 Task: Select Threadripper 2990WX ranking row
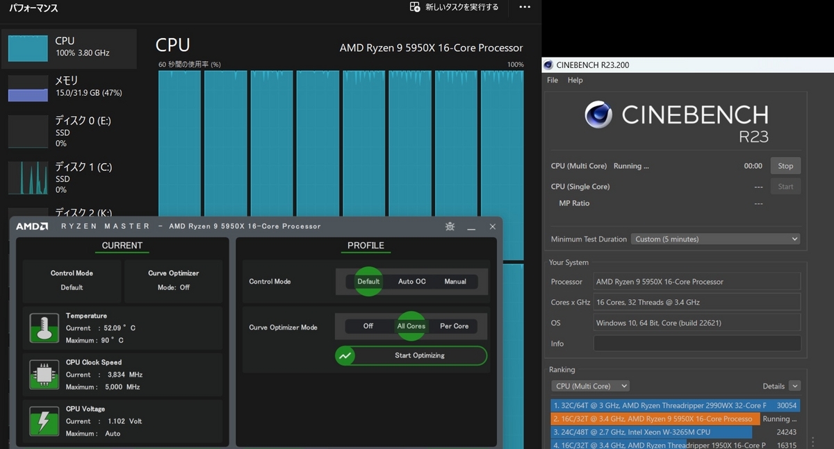675,405
